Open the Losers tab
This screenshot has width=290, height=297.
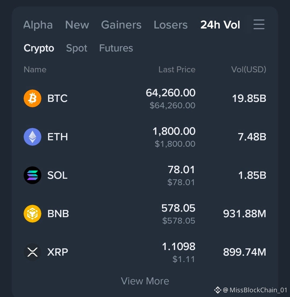[x=171, y=25]
